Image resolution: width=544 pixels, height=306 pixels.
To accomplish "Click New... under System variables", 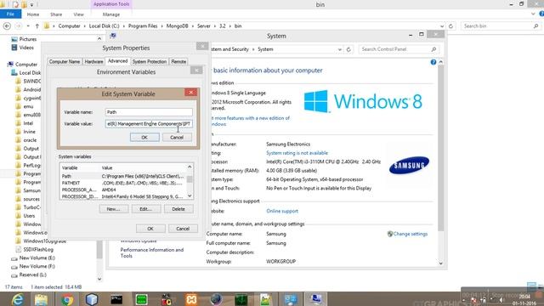I will (x=113, y=209).
